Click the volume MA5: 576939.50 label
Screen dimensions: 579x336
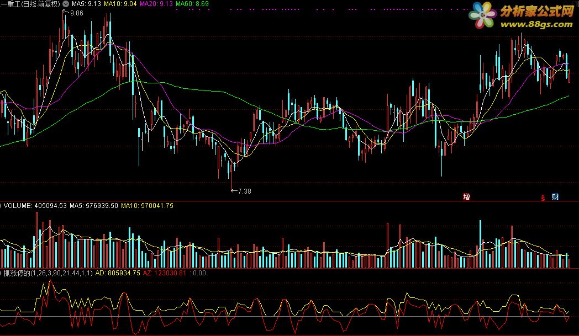94,205
